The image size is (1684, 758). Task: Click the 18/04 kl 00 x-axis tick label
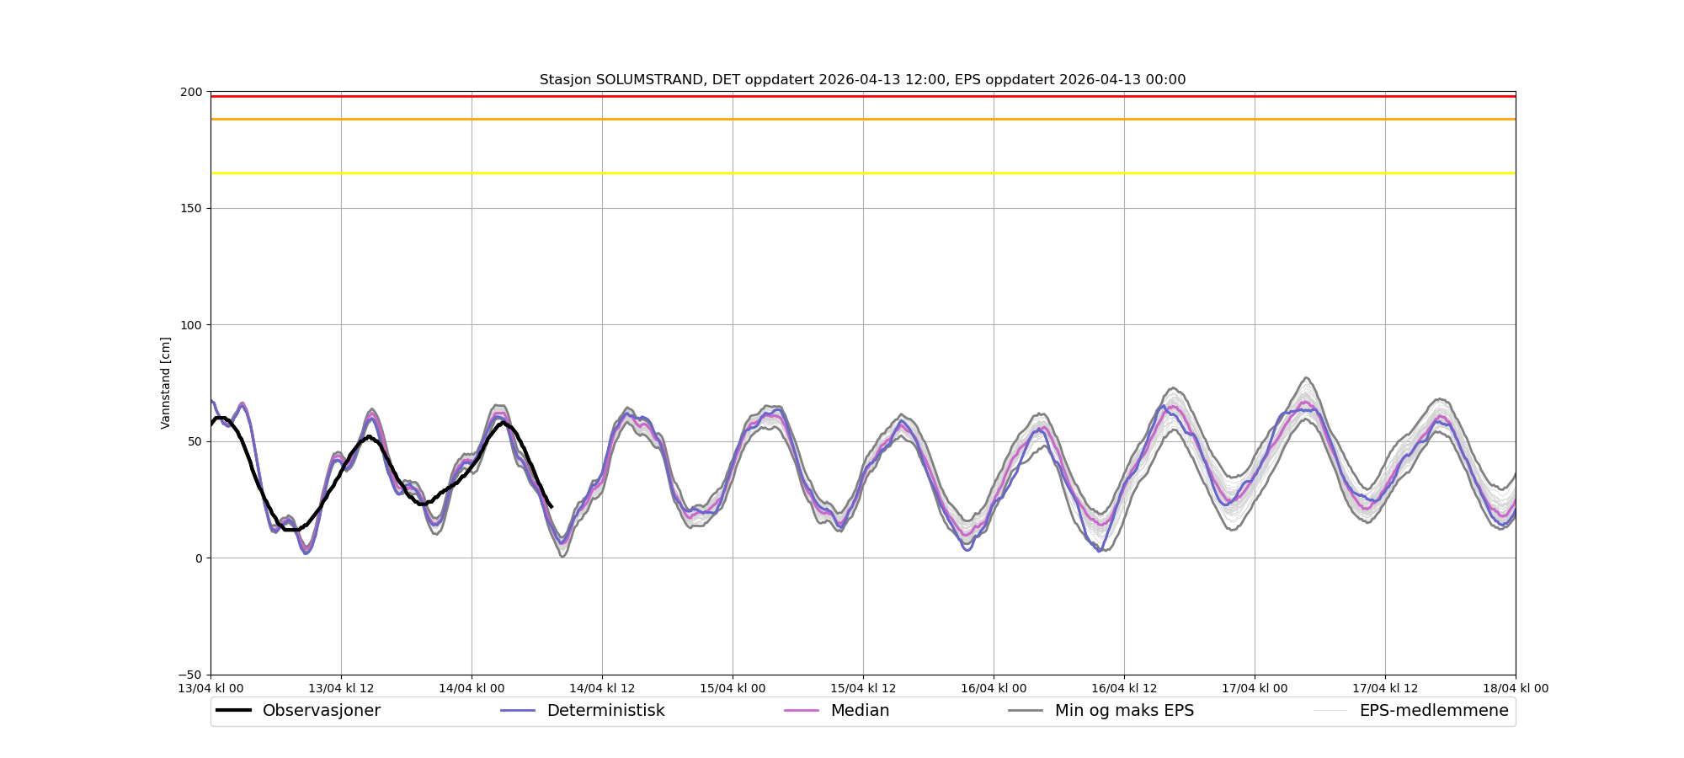1515,688
